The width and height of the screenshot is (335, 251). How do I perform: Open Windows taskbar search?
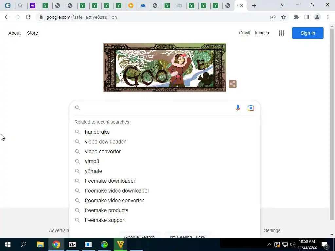tap(24, 244)
